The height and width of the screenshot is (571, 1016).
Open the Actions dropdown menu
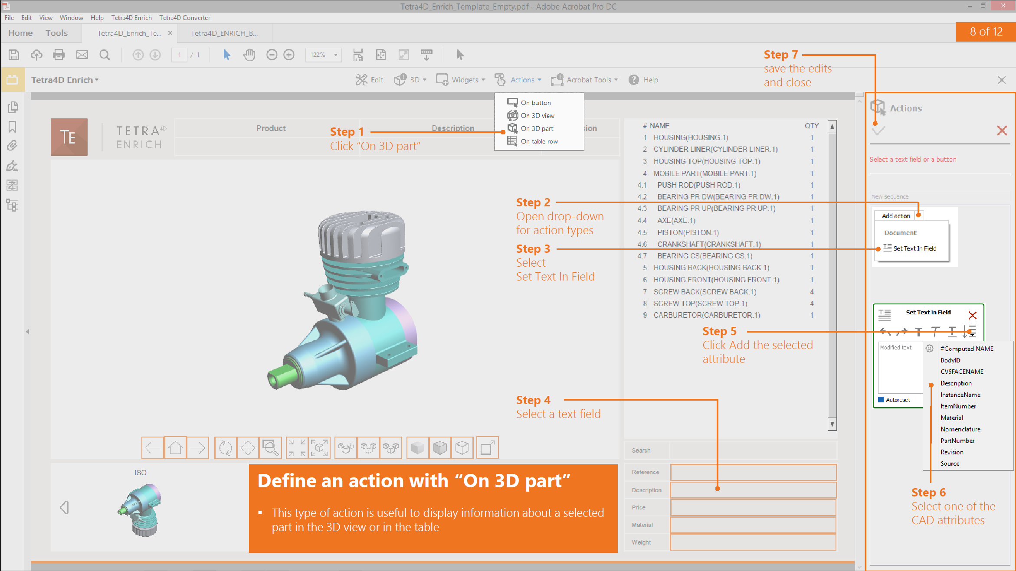(518, 80)
